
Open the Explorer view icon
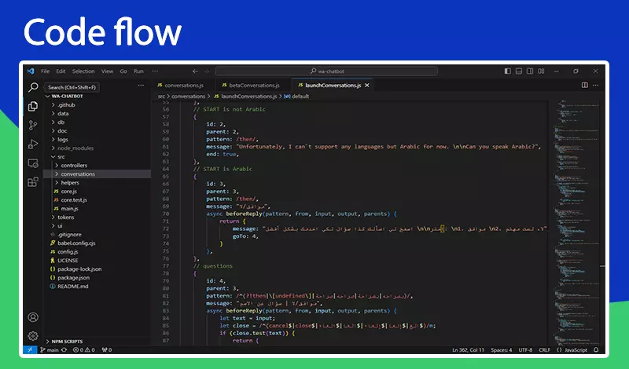click(33, 106)
